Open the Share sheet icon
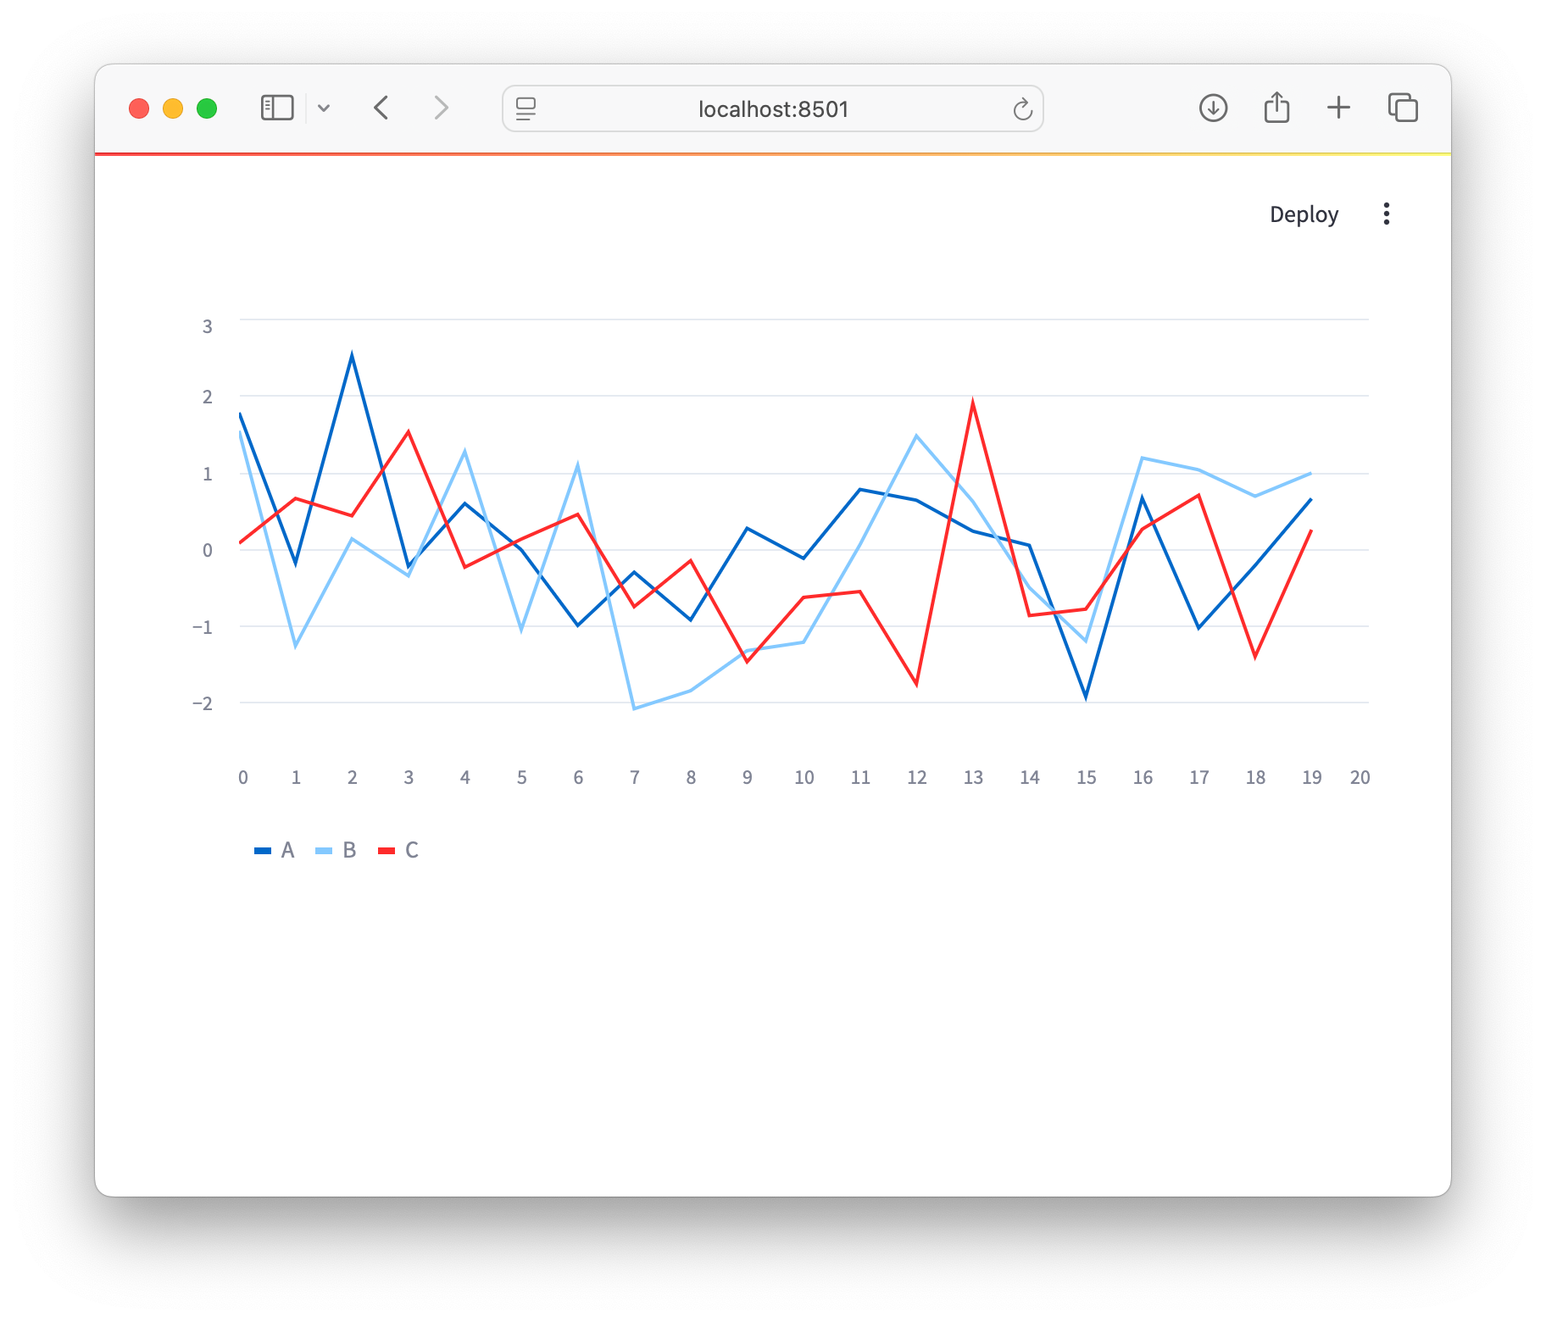The image size is (1546, 1322). pos(1276,108)
